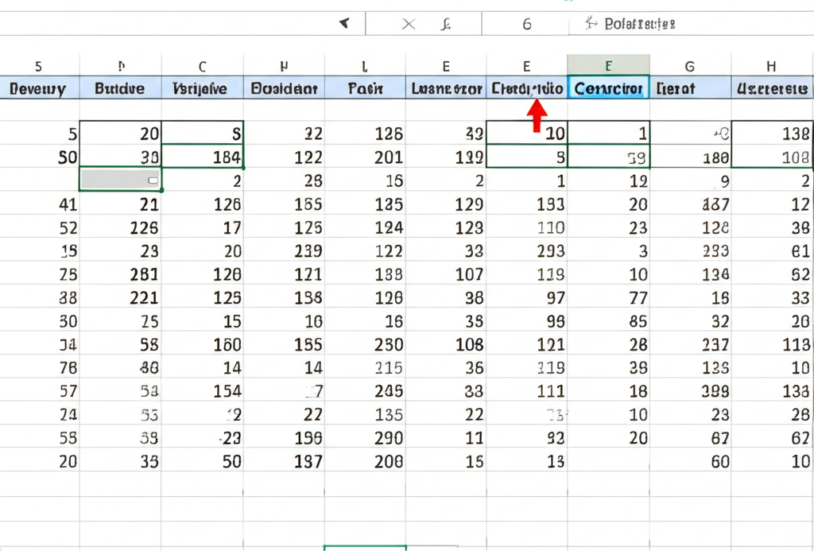Select the cell containing 197
The width and height of the screenshot is (814, 551).
click(x=284, y=461)
